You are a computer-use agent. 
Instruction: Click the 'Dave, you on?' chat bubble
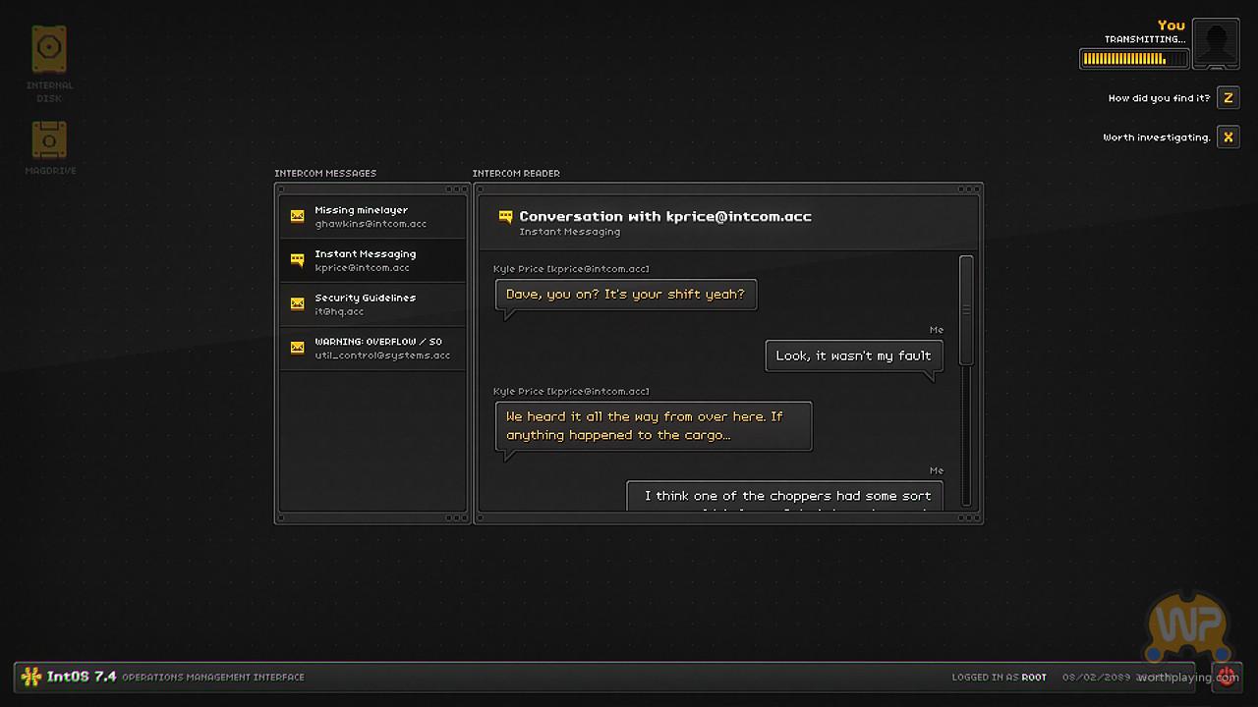coord(625,295)
